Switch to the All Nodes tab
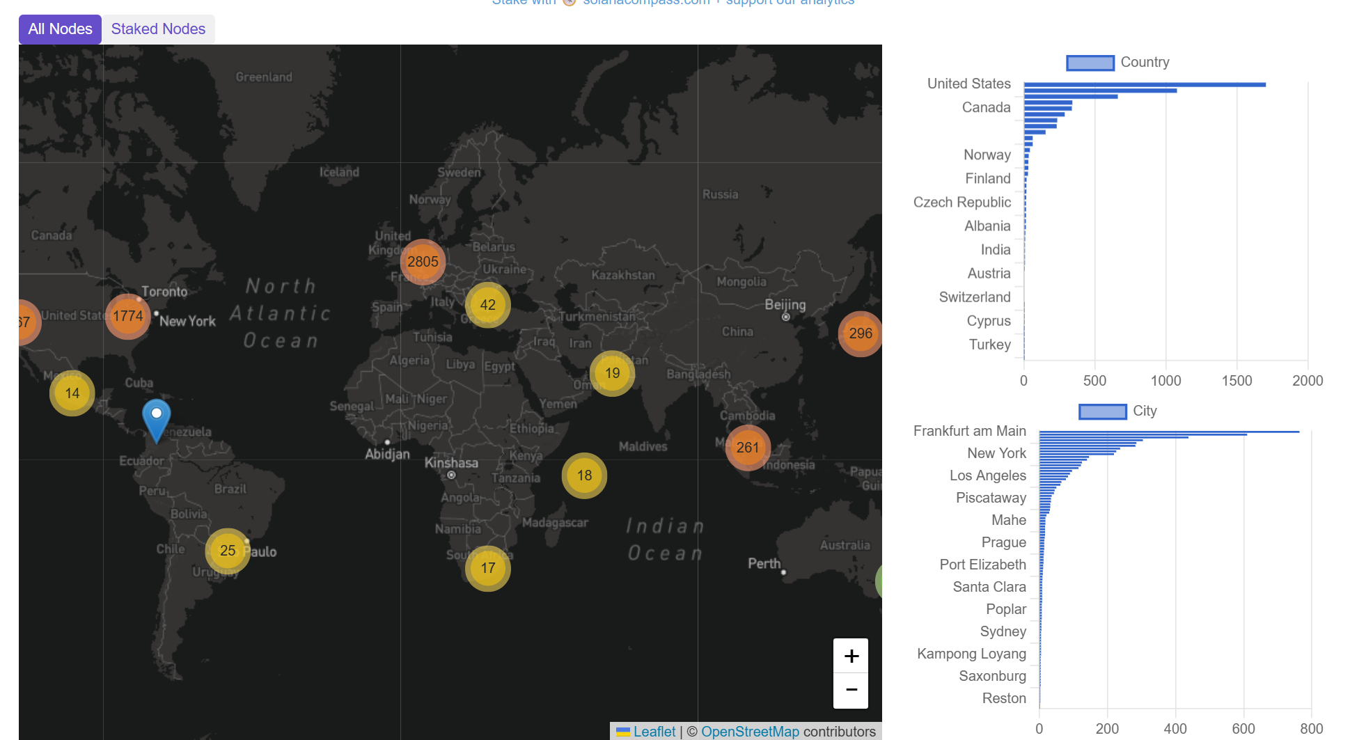 click(60, 29)
